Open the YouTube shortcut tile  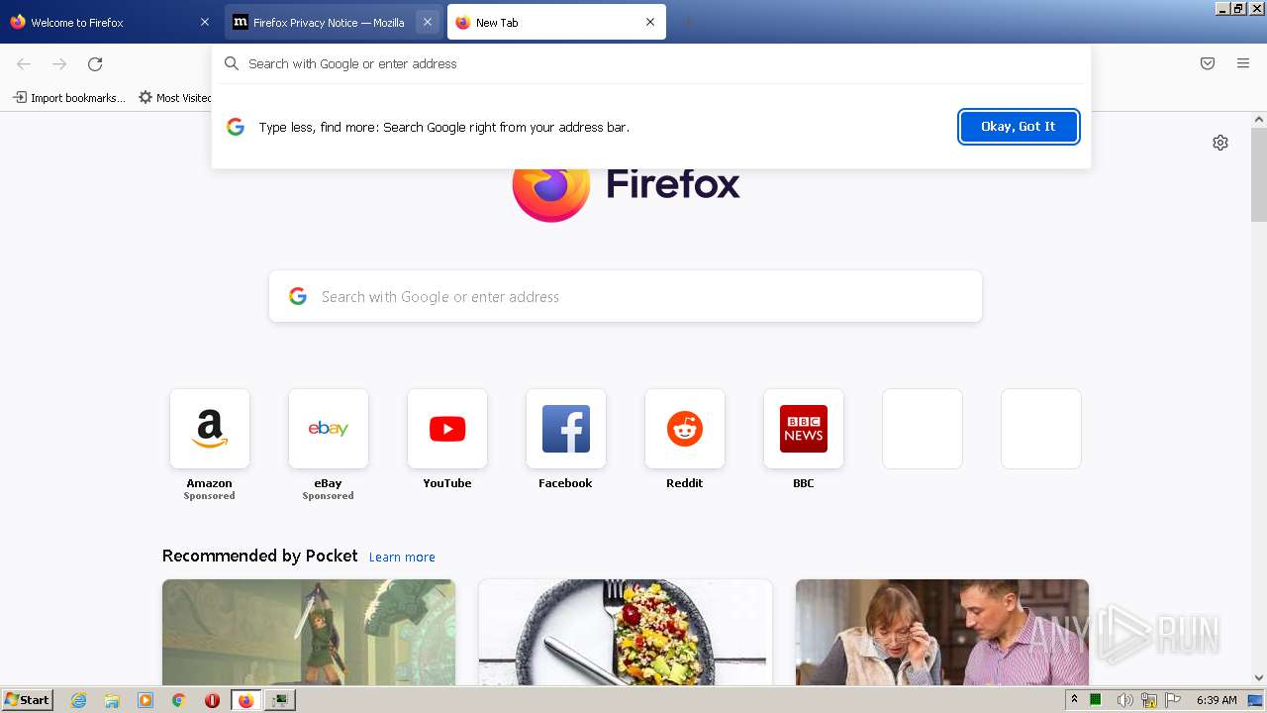pos(447,429)
